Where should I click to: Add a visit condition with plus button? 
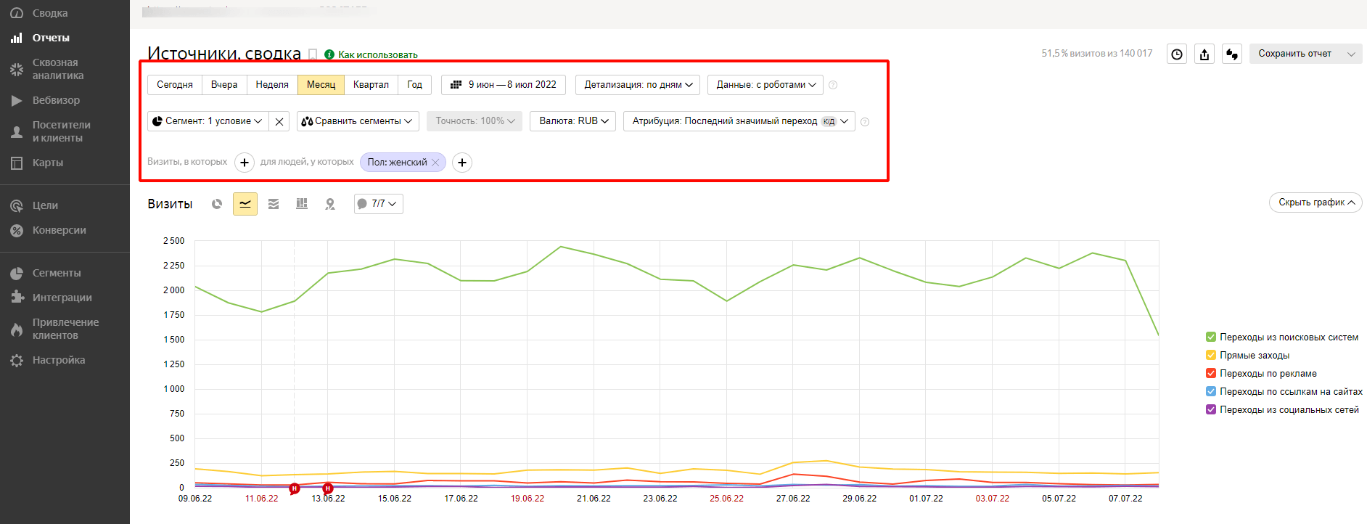(245, 163)
